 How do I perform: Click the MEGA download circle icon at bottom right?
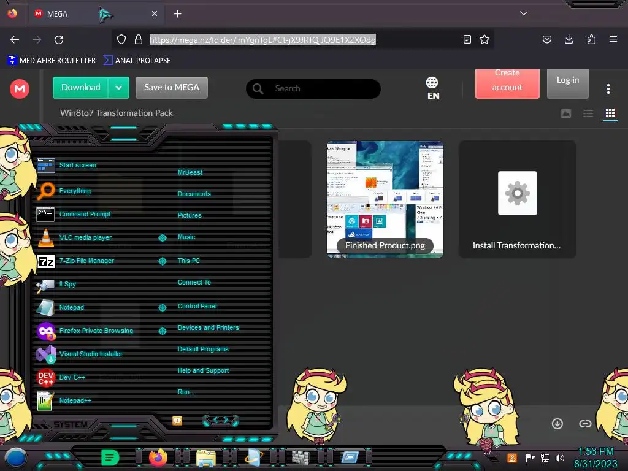click(557, 424)
